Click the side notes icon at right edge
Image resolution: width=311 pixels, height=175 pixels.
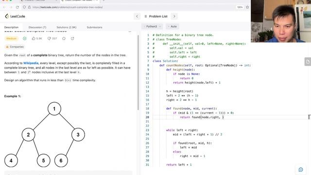click(x=308, y=62)
